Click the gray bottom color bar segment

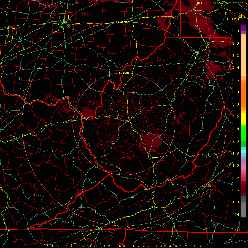[x=243, y=212]
